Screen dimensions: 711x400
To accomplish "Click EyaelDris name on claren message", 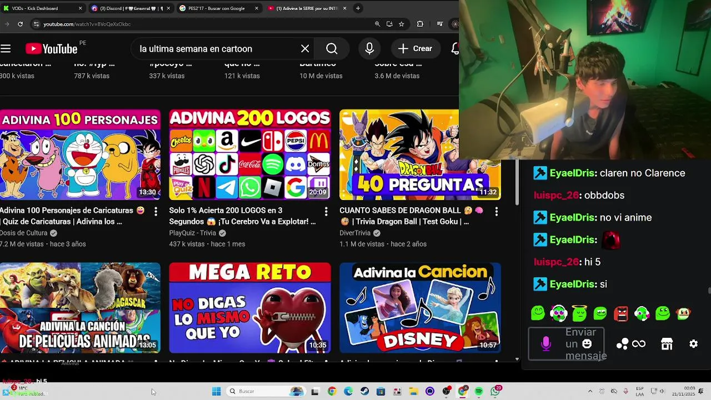I will click(573, 173).
